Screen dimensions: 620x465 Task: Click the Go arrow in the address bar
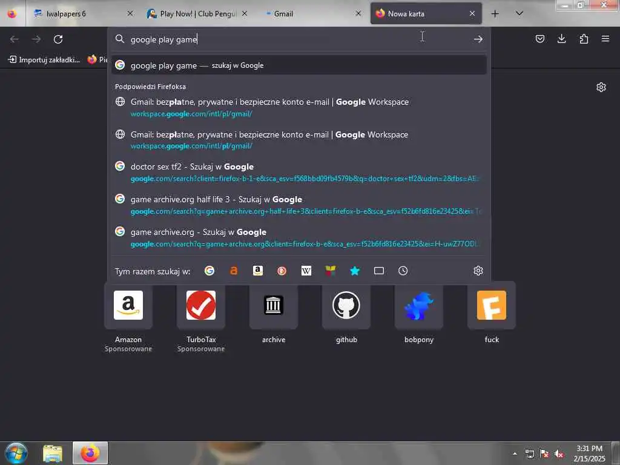click(x=478, y=39)
